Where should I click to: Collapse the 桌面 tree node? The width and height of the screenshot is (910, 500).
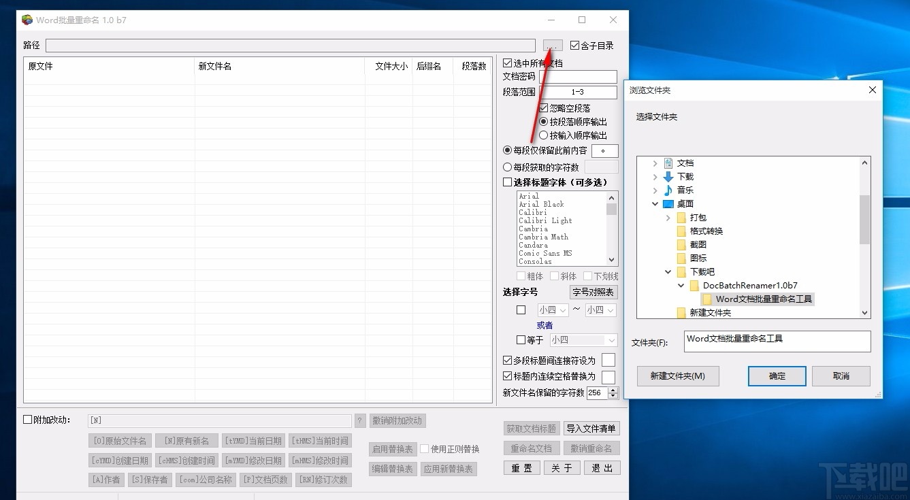[655, 204]
